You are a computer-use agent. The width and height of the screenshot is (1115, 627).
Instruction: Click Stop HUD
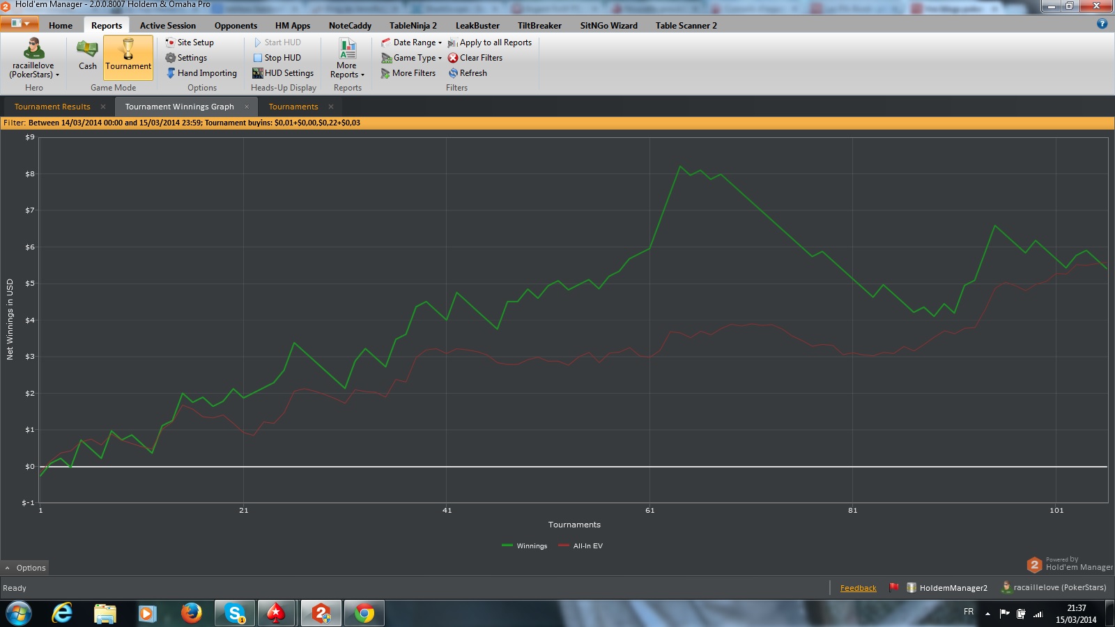point(277,58)
